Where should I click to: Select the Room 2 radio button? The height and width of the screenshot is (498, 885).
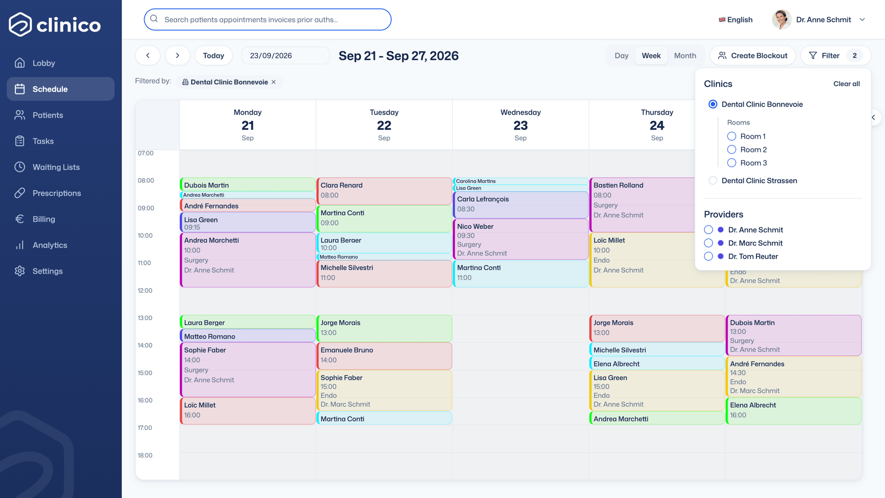(731, 150)
